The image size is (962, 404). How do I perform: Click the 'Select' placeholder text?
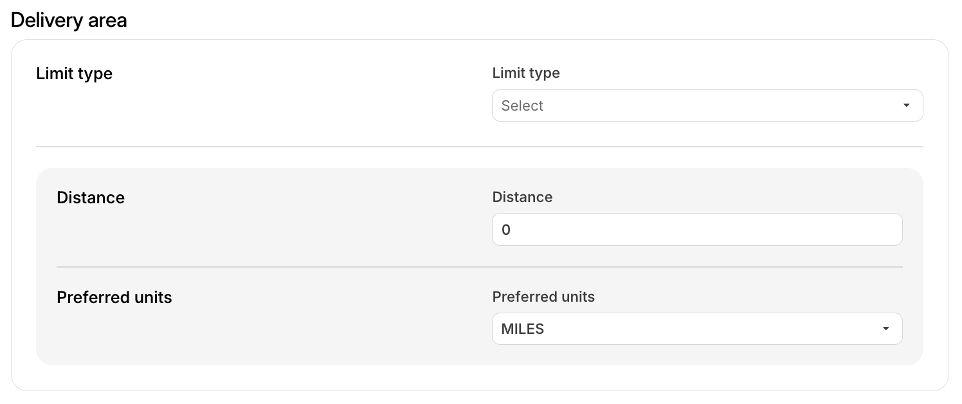522,106
